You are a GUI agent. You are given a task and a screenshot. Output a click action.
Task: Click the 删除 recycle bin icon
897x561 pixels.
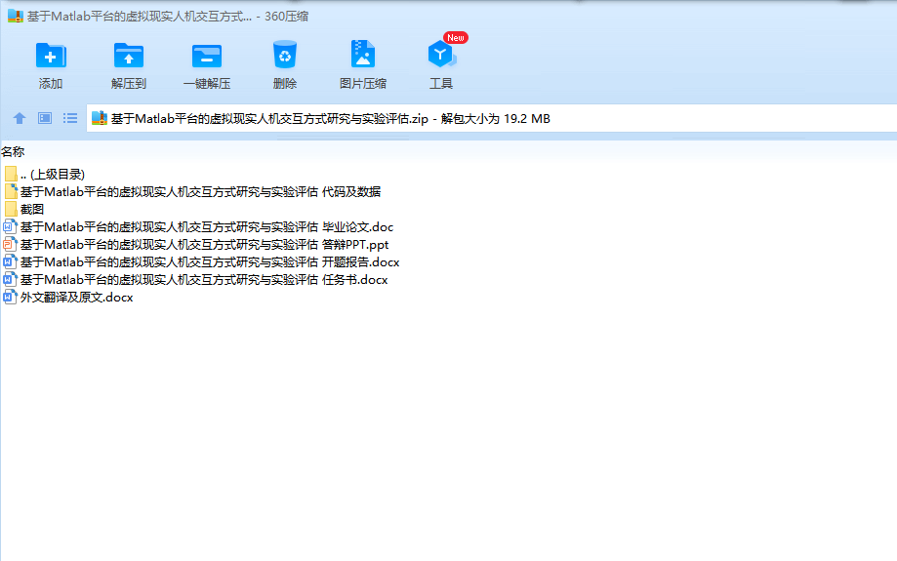click(x=284, y=55)
